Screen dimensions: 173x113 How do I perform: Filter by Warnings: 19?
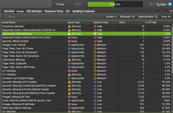[x=127, y=17]
